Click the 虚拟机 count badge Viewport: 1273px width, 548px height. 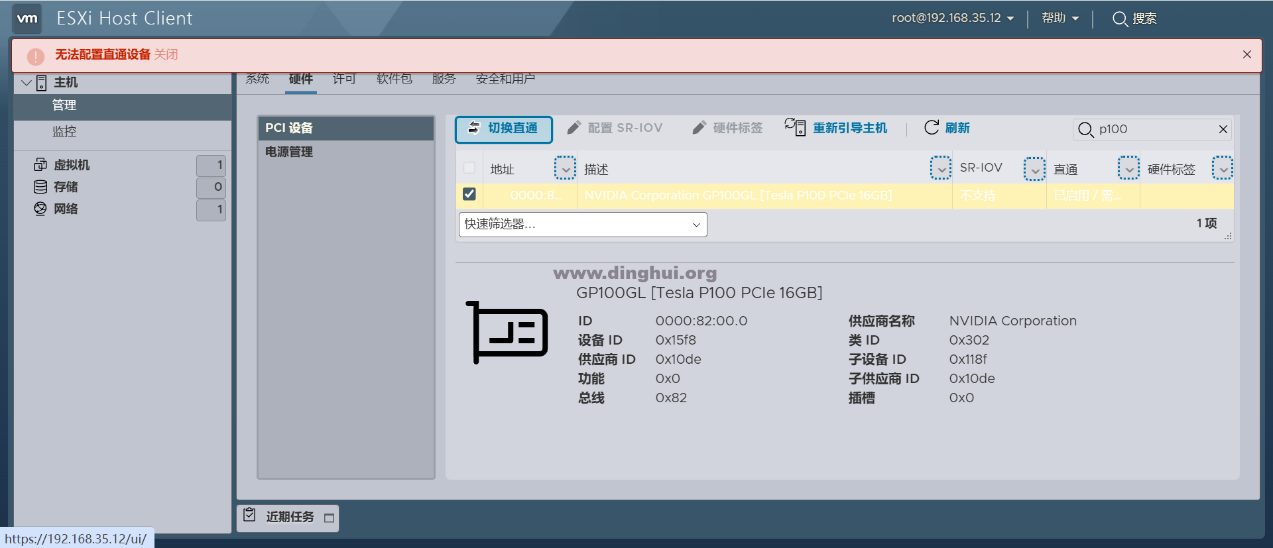[x=211, y=165]
